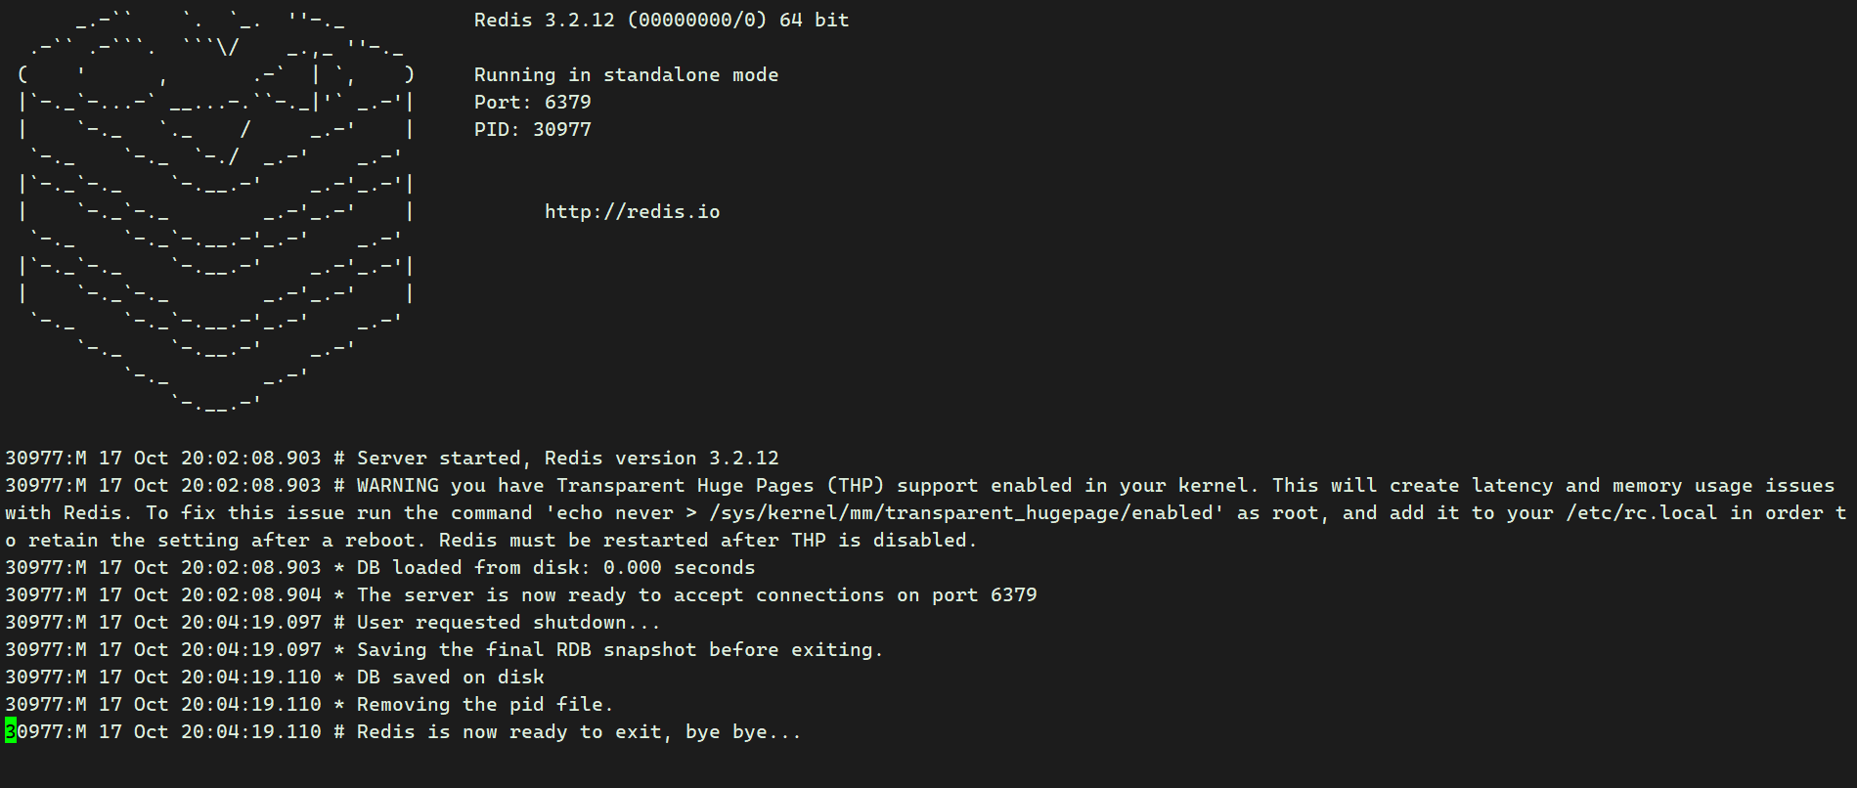Click the 'Server started, Redis version' log line
The height and width of the screenshot is (788, 1857).
(392, 459)
